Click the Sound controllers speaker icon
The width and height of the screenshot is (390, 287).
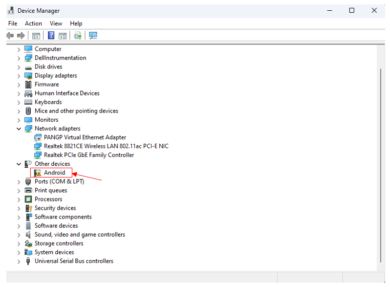[28, 235]
